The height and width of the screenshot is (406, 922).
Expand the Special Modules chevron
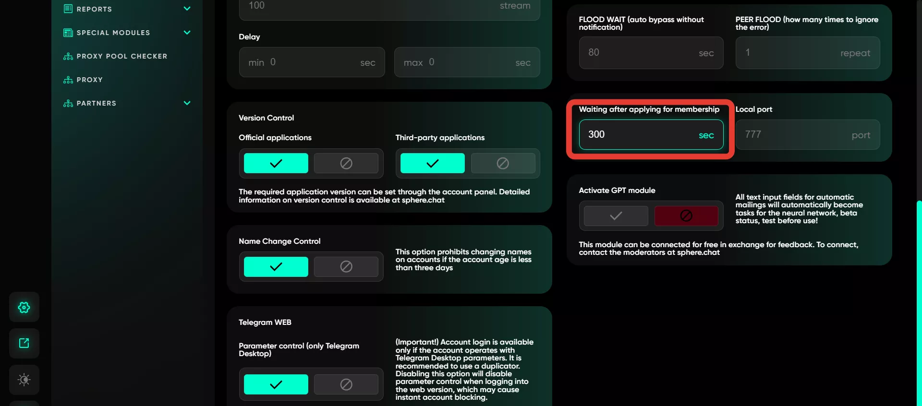pyautogui.click(x=187, y=33)
